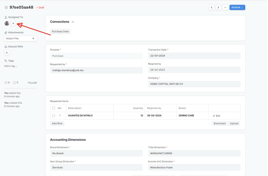
Task: Click the plus icon in Attach File
Action: 33,39
